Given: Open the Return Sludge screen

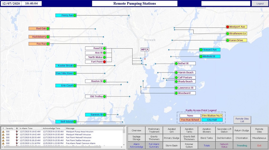Looking at the screenshot, I should [242, 131].
